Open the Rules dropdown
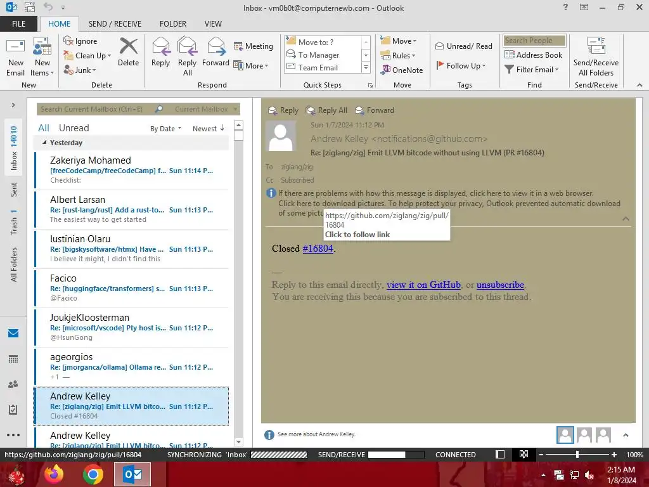The image size is (649, 487). coord(398,56)
